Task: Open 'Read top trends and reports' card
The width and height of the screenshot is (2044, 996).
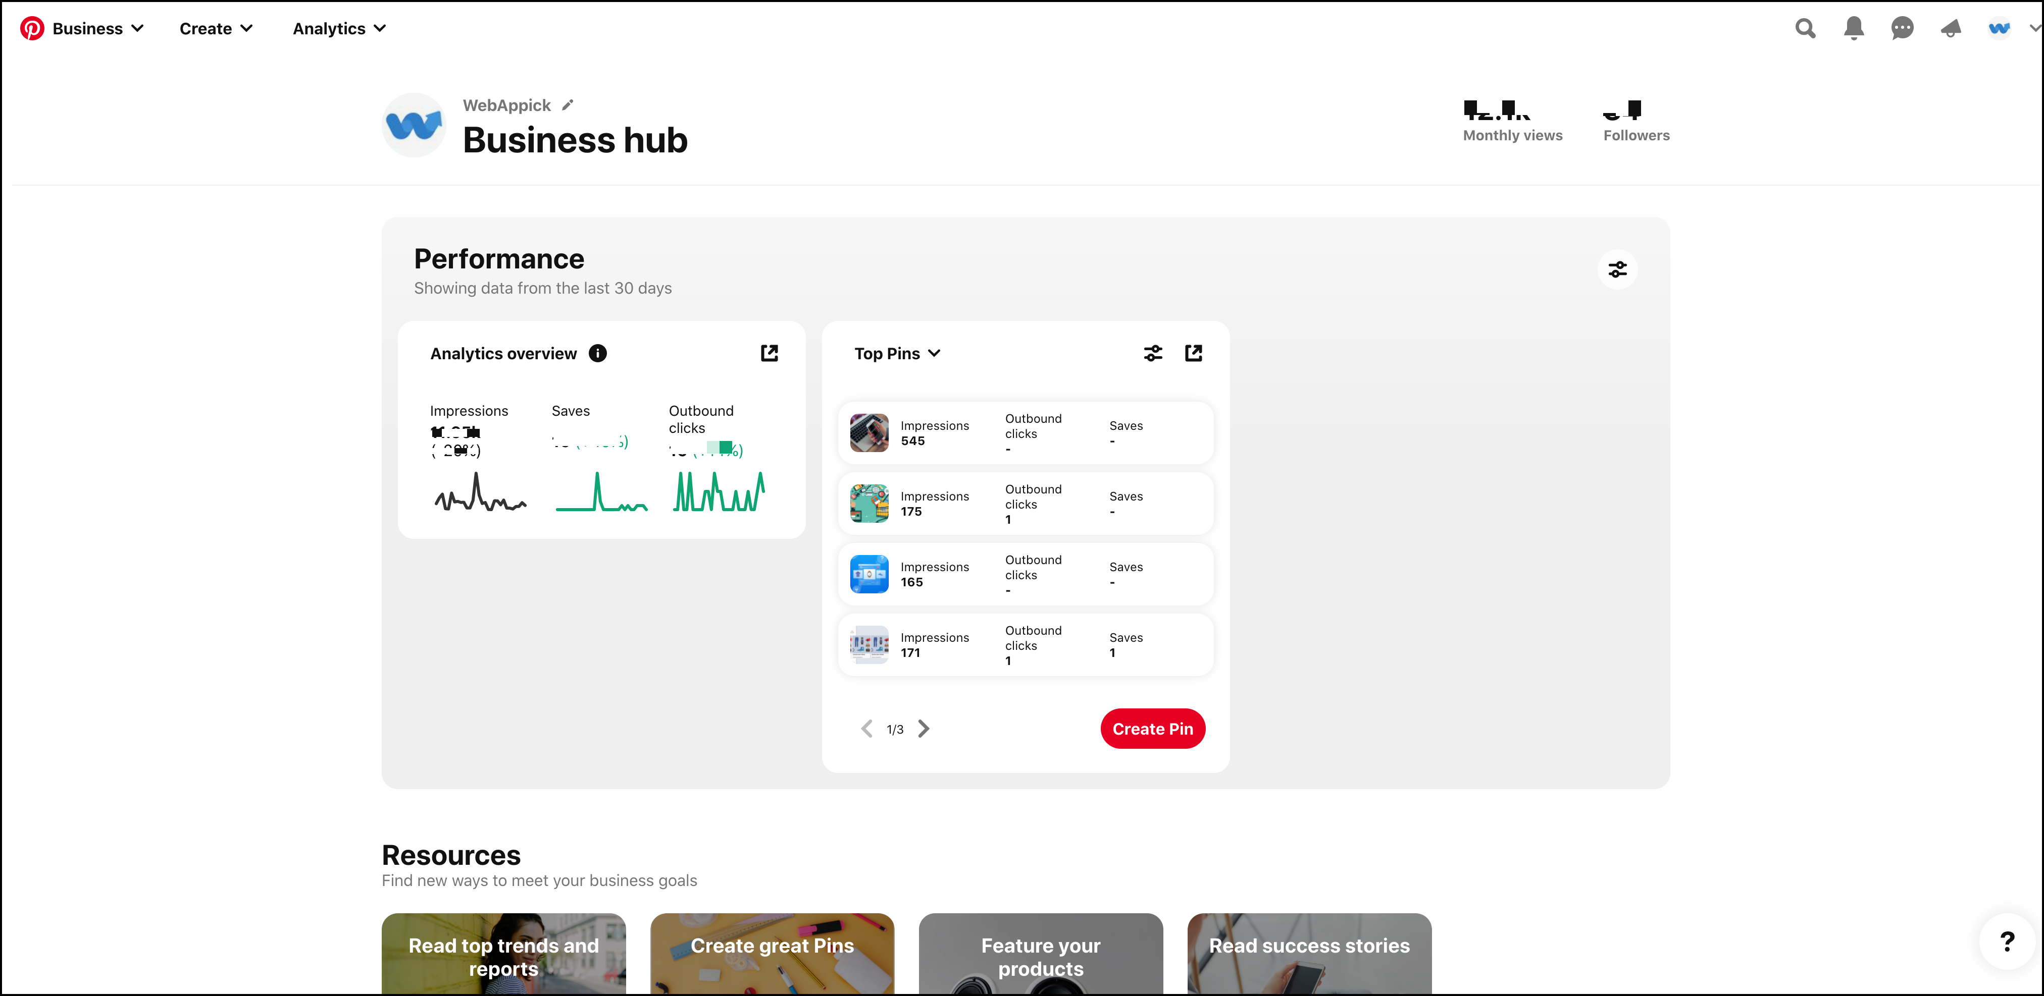Action: [504, 954]
